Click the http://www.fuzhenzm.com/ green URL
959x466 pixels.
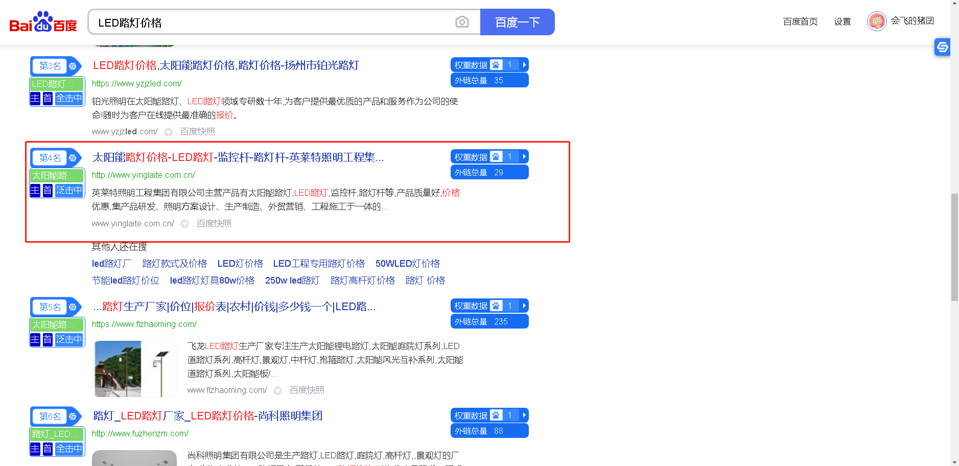coord(140,433)
